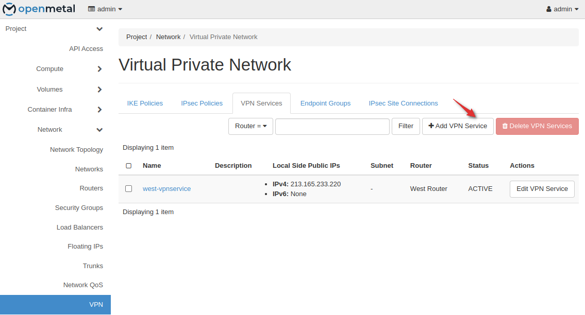The height and width of the screenshot is (315, 585).
Task: Click the project switcher icon beside admin
Action: coord(90,9)
